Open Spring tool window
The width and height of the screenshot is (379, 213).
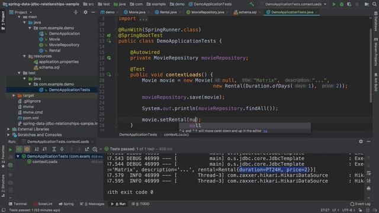pos(66,204)
